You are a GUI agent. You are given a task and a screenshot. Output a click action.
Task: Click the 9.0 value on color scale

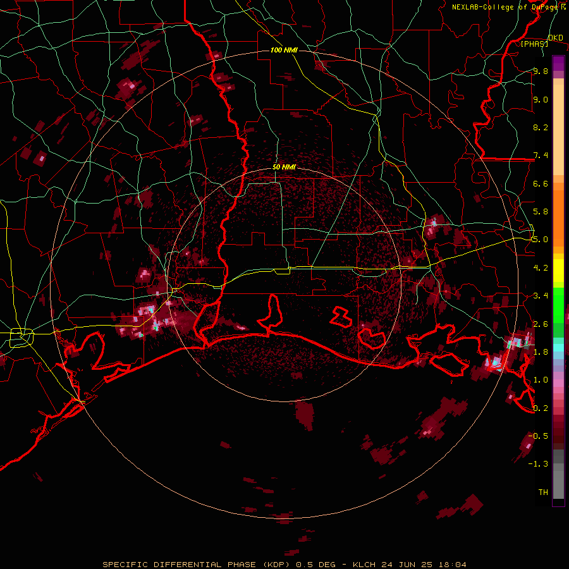(541, 99)
